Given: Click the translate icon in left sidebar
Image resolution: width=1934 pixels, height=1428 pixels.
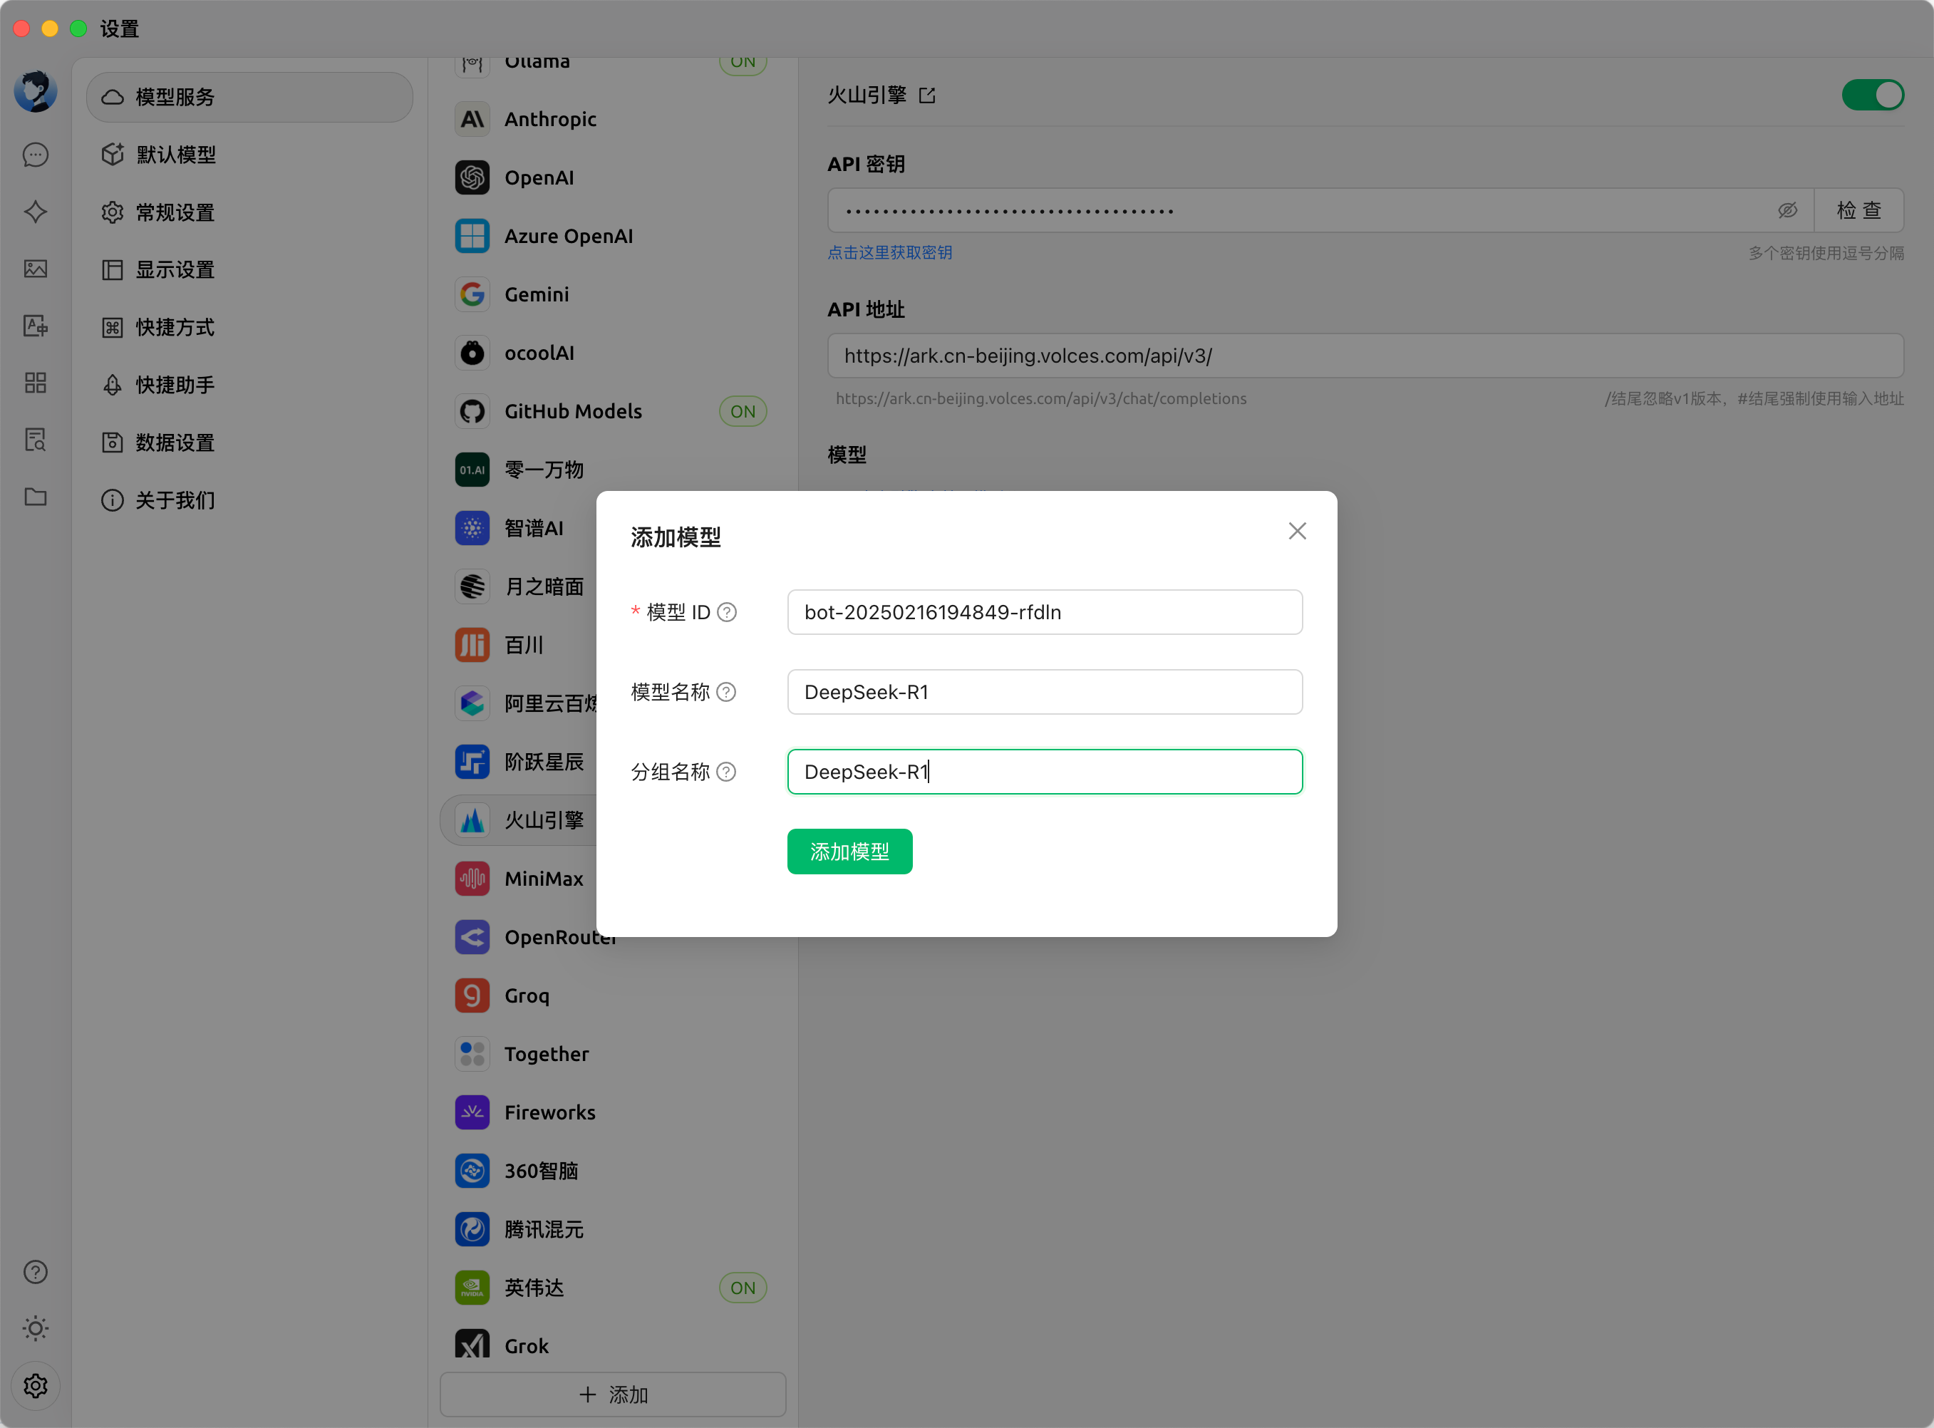Looking at the screenshot, I should [x=36, y=326].
